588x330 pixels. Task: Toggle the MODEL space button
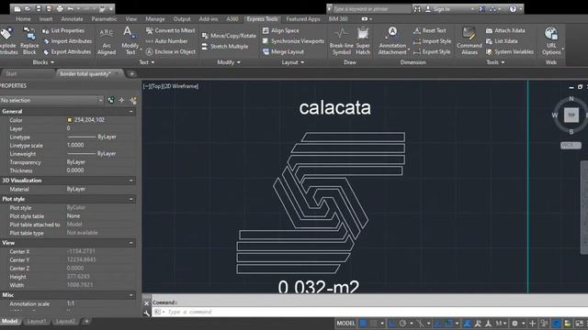coord(345,324)
